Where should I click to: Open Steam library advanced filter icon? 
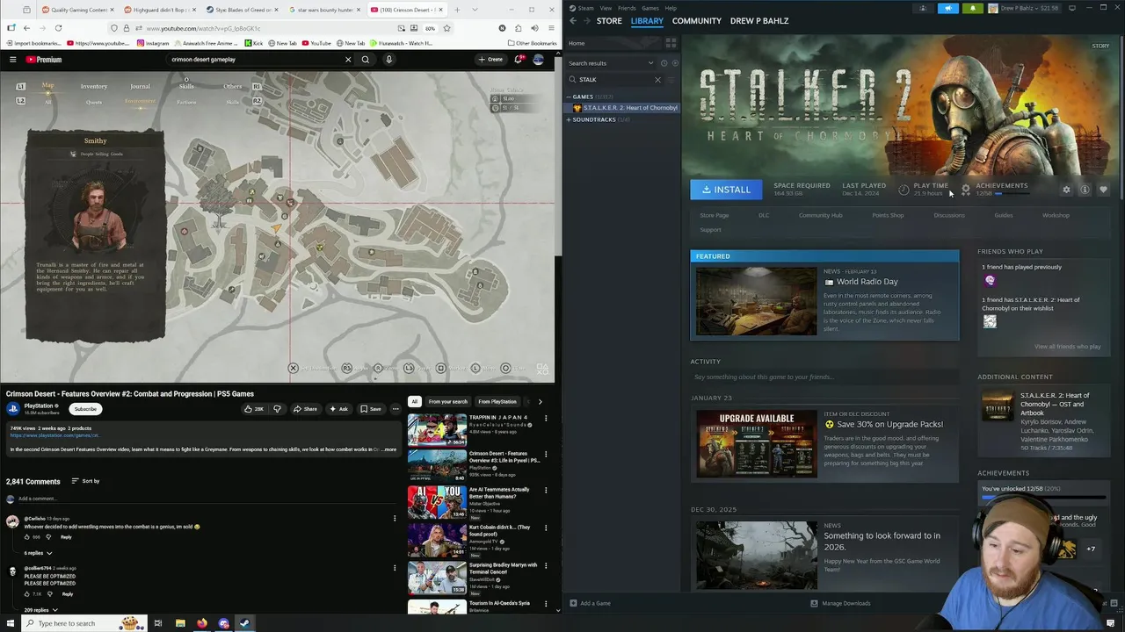(x=671, y=80)
